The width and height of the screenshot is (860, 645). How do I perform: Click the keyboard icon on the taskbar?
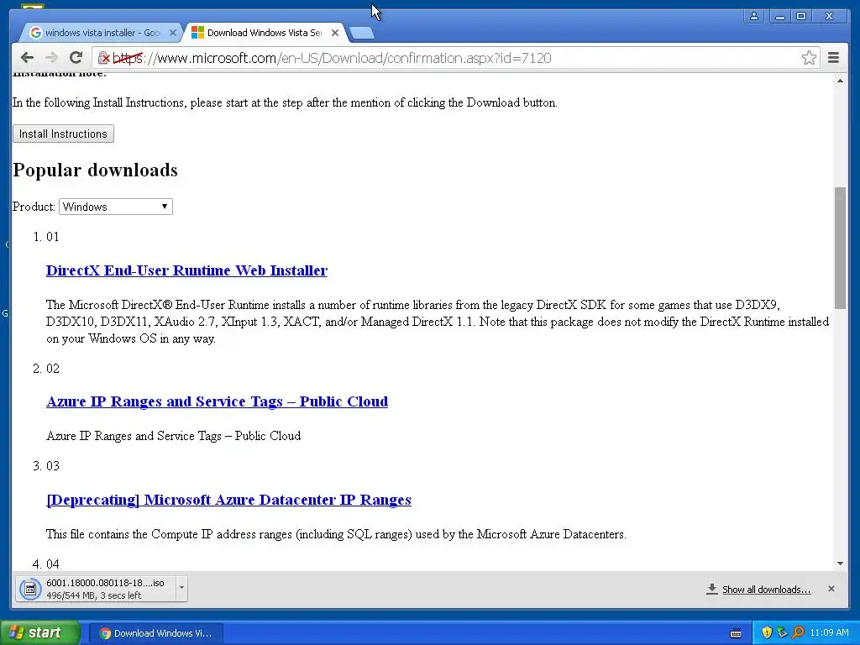click(736, 633)
